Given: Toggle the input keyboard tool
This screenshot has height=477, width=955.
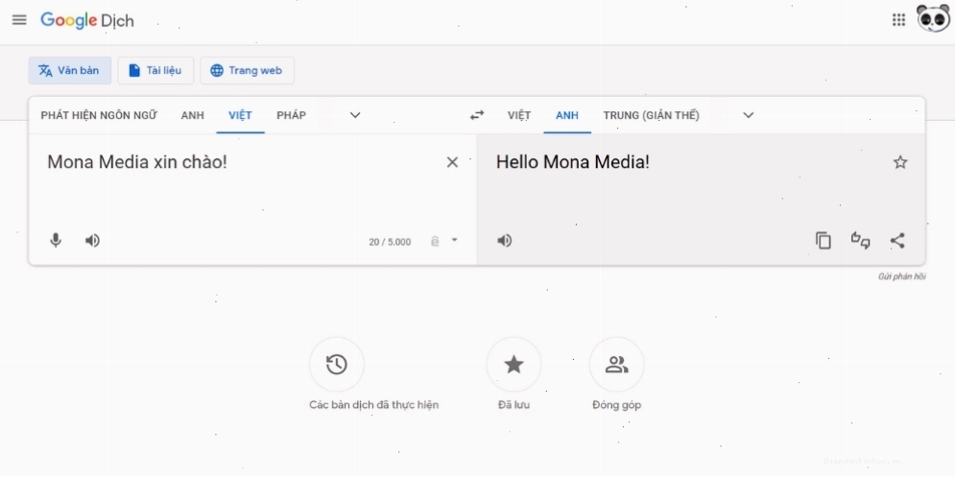Looking at the screenshot, I should pyautogui.click(x=435, y=241).
